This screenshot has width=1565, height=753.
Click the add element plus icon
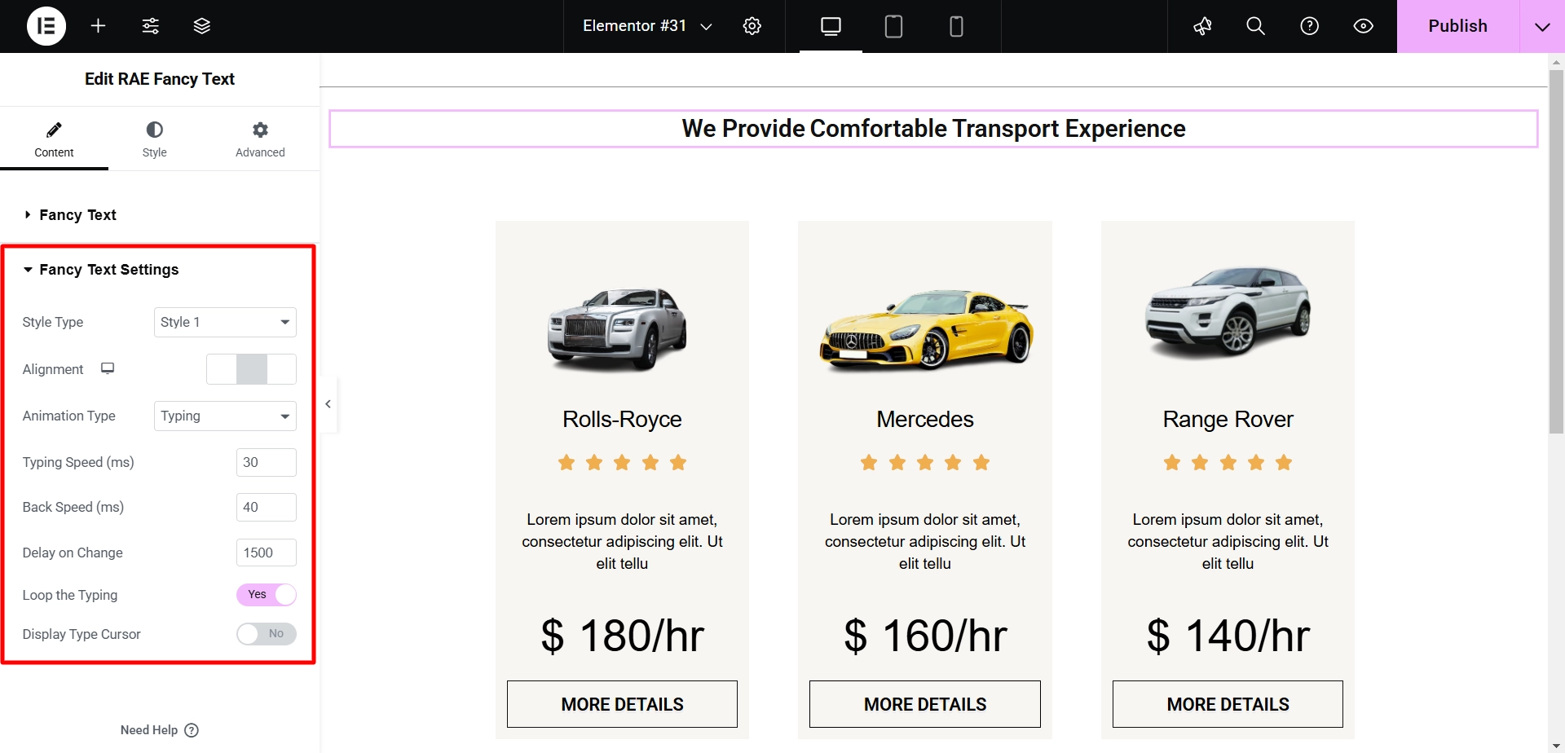99,26
